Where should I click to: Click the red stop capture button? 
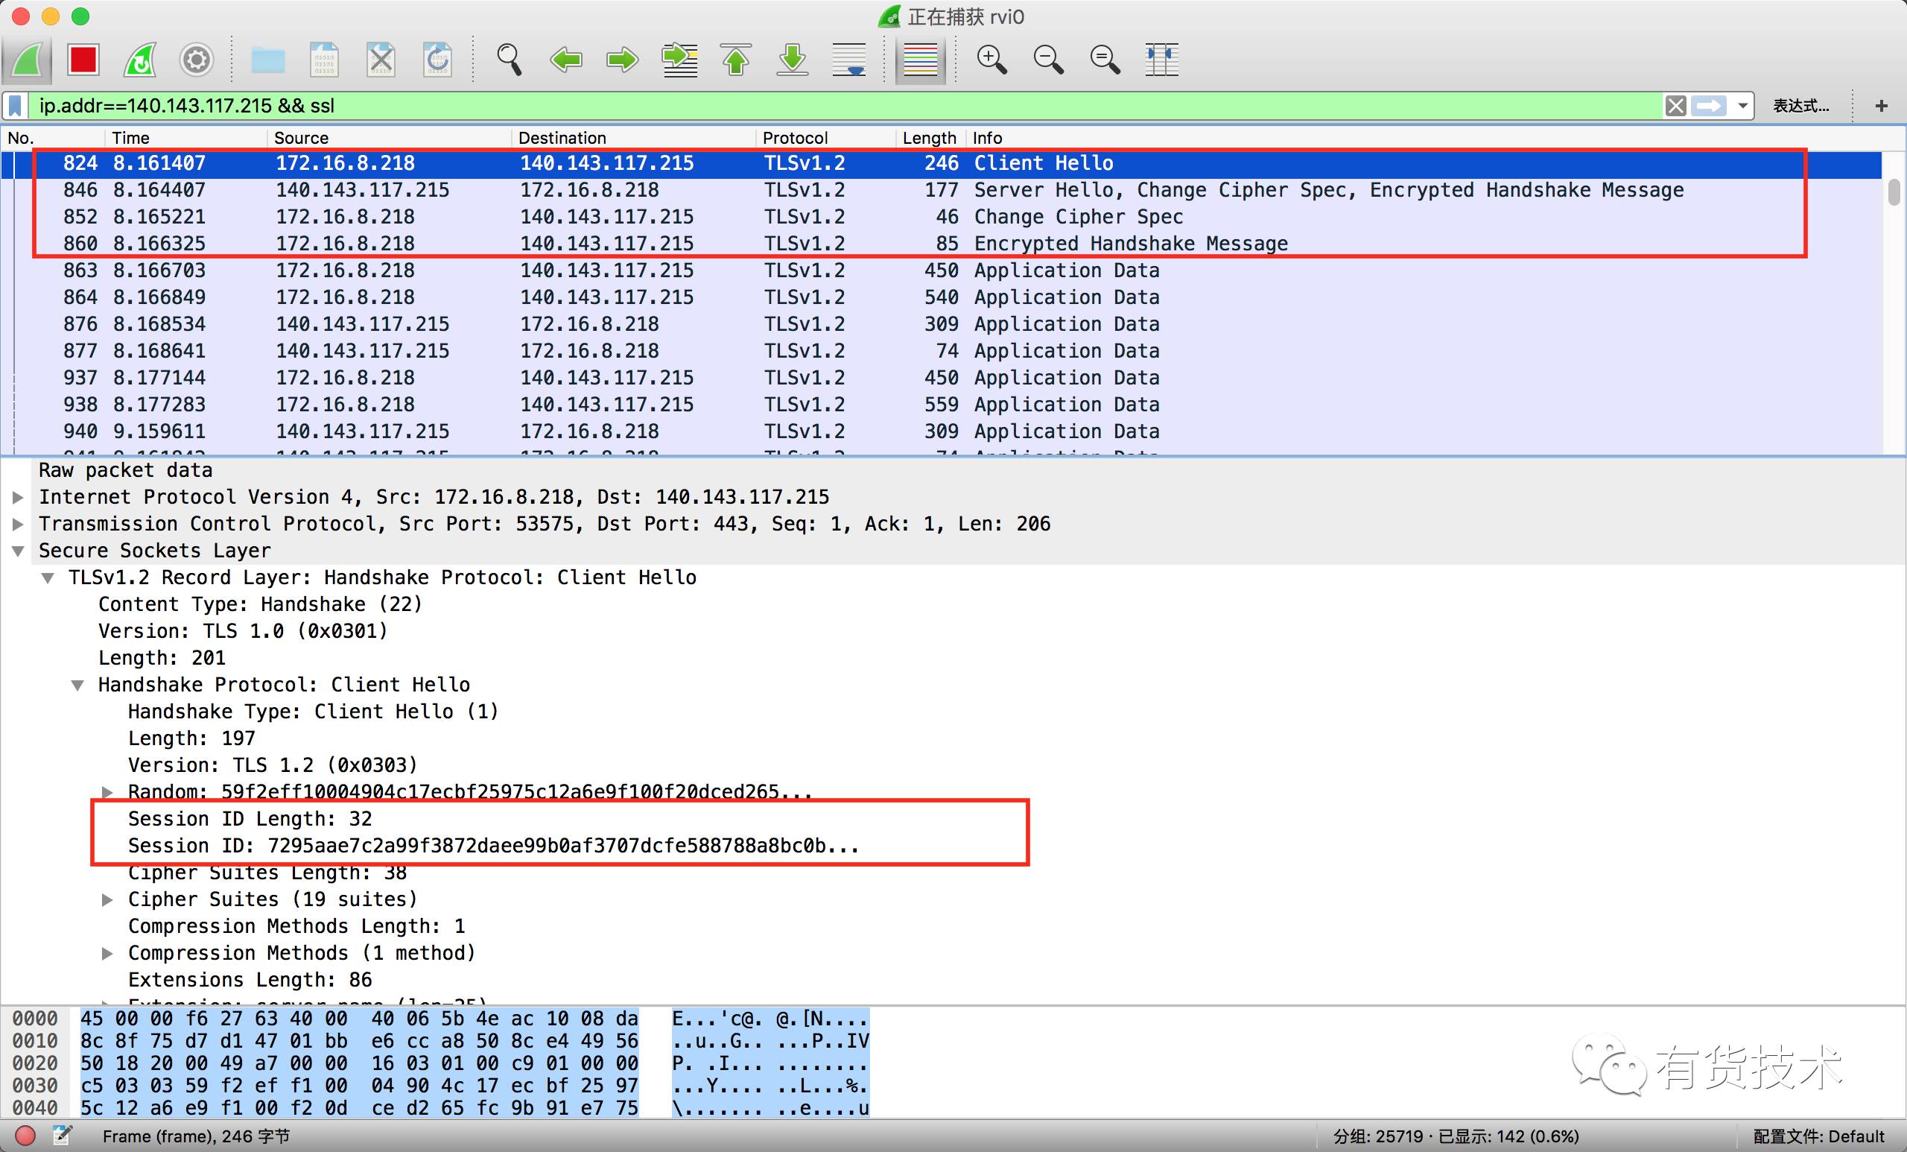[83, 60]
